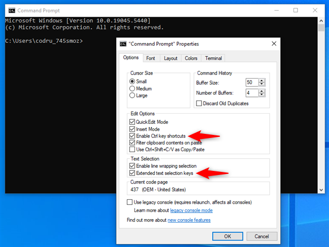Click the '437 (OEM - United States)' text
329x247 pixels.
[158, 190]
